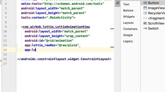Place cursor on empty line 15
165x92 pixels.
click(x=65, y=54)
